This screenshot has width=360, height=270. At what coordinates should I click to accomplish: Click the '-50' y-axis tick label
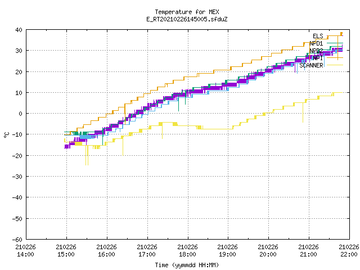(x=17, y=219)
